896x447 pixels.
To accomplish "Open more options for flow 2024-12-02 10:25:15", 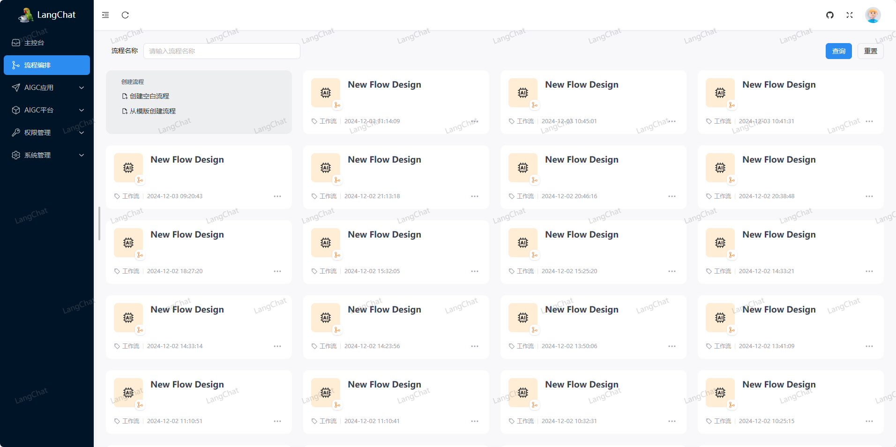I will [869, 421].
